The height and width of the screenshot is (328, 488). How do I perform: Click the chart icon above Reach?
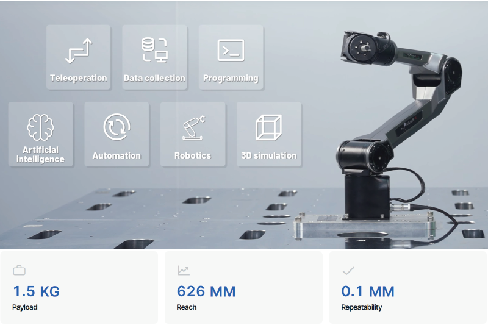pyautogui.click(x=183, y=271)
